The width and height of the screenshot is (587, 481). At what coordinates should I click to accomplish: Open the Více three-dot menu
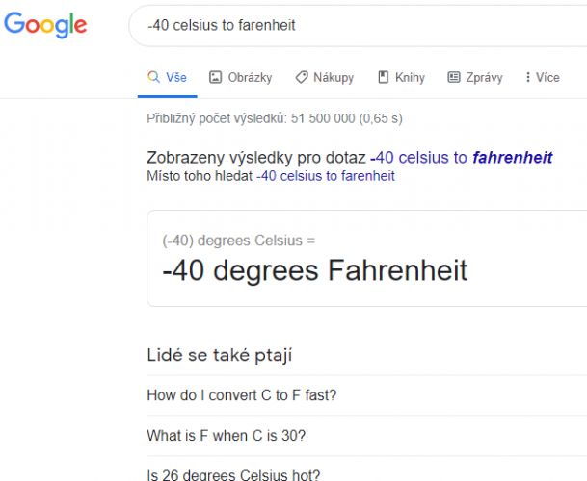[543, 77]
